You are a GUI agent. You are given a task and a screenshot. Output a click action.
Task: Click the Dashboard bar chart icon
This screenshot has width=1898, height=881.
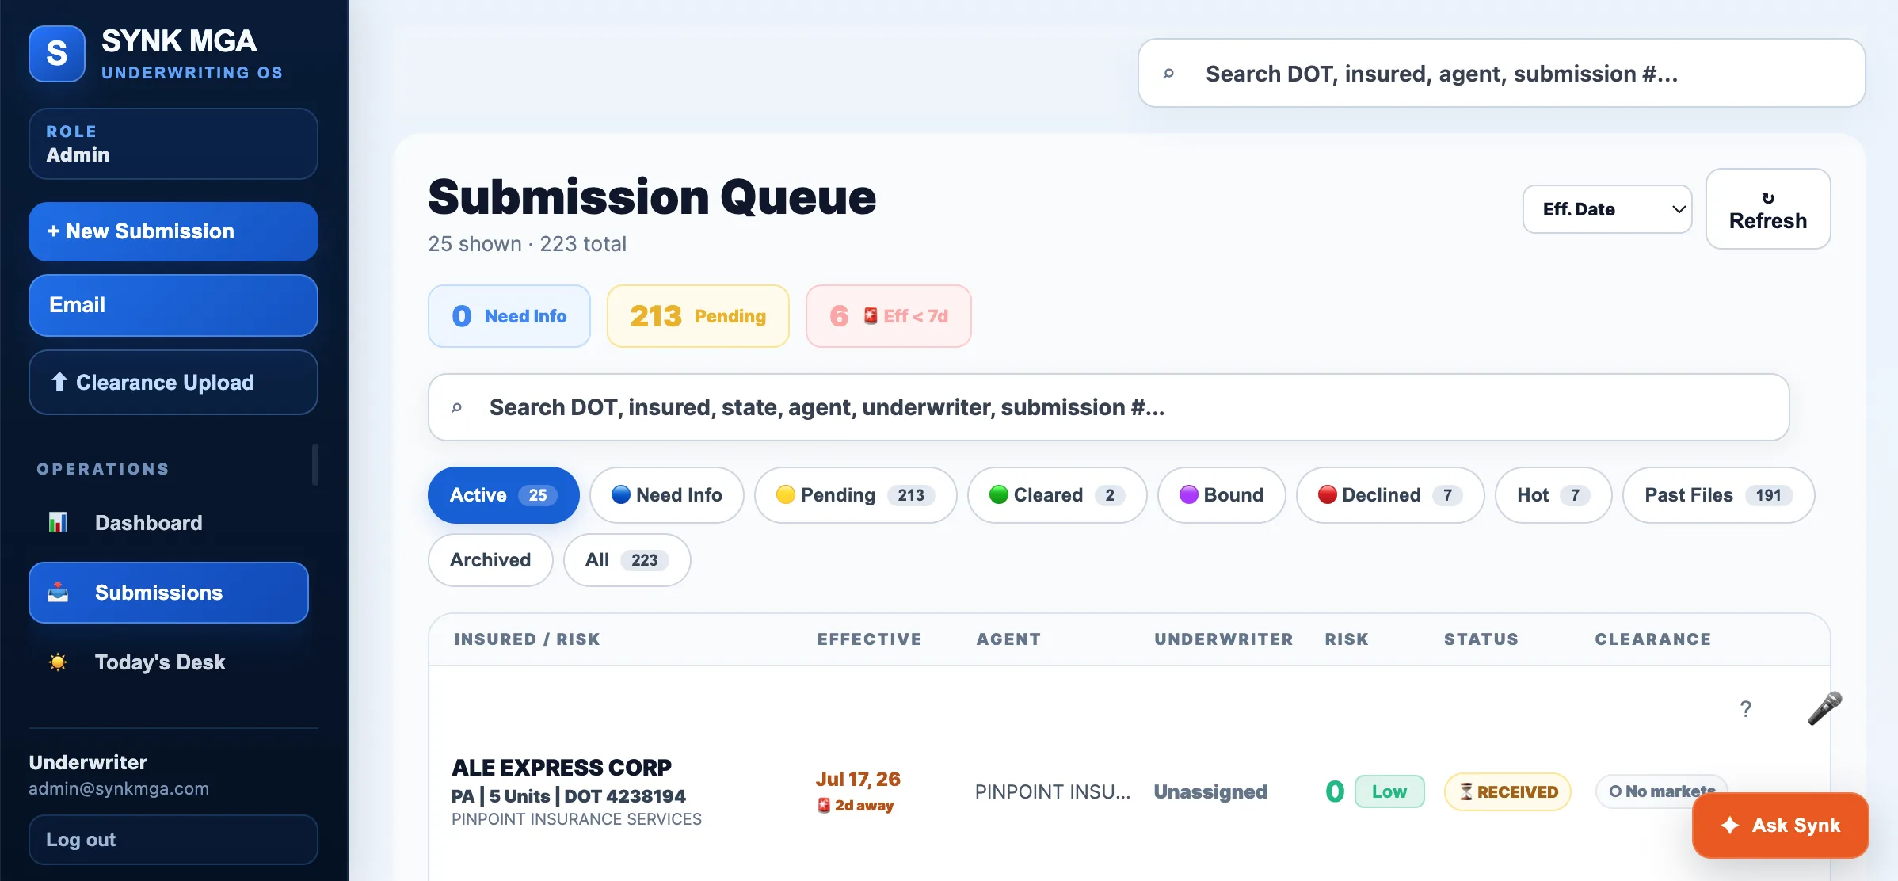(x=58, y=523)
